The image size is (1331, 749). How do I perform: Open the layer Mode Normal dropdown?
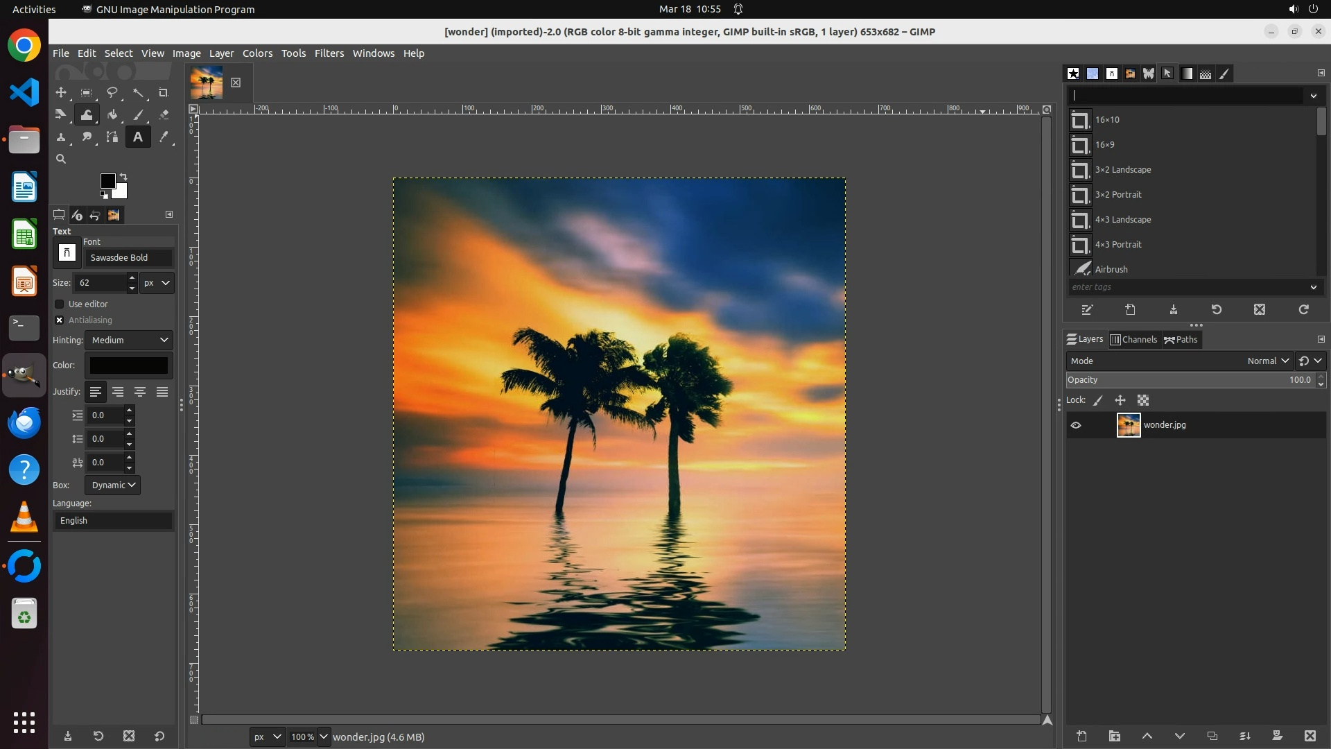coord(1267,361)
